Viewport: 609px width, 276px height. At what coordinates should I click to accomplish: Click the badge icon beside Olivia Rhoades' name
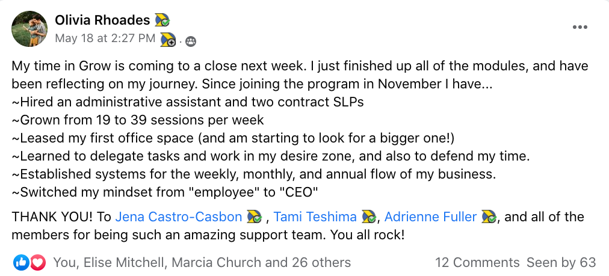point(162,20)
